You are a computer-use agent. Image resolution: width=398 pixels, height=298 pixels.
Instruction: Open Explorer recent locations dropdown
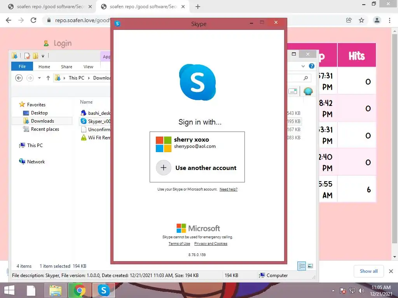[x=39, y=78]
